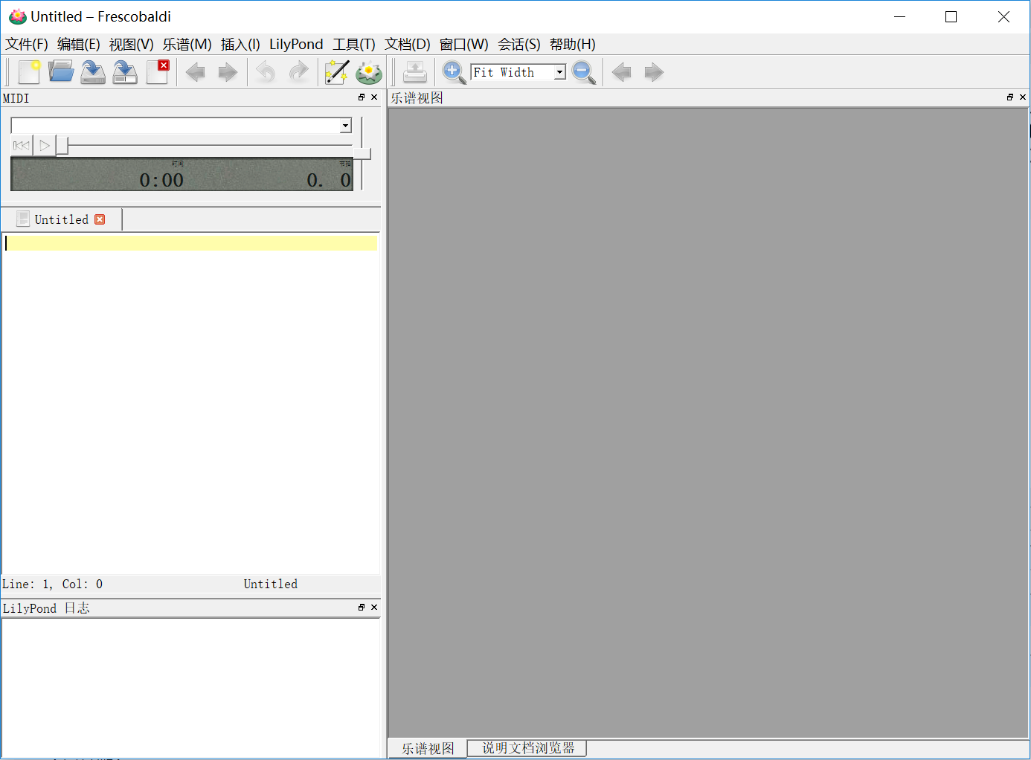This screenshot has height=760, width=1031.
Task: Click the Line: 1, Col: 0 status text
Action: tap(53, 585)
